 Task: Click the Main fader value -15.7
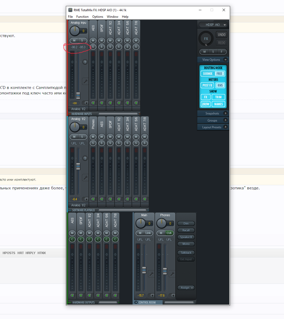pos(141,296)
